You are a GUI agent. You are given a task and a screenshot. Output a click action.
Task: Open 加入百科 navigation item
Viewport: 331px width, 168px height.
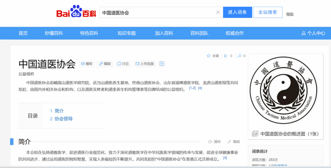[x=164, y=33]
